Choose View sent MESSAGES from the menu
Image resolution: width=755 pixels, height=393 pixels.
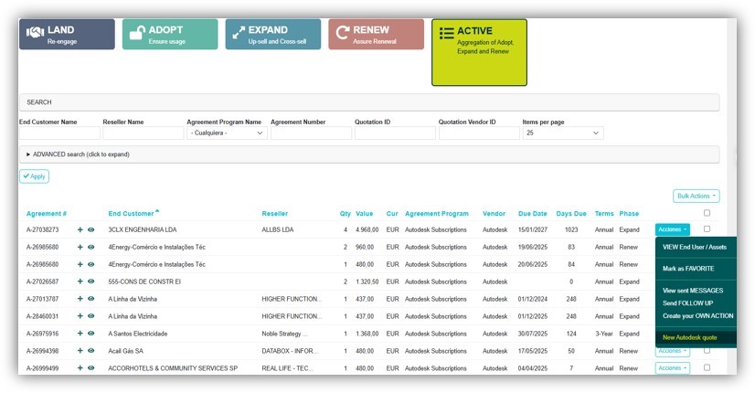tap(693, 291)
